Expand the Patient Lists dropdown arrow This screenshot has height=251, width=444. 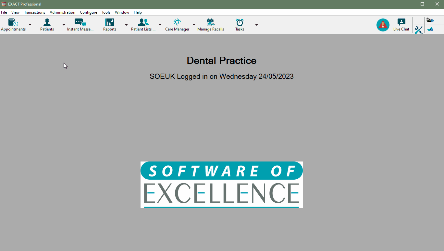click(160, 25)
